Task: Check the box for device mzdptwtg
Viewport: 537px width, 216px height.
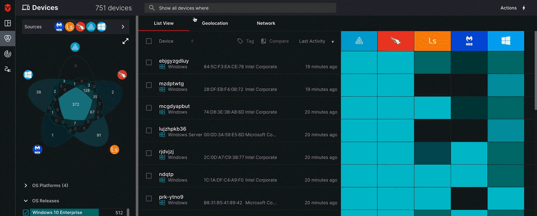Action: [148, 85]
